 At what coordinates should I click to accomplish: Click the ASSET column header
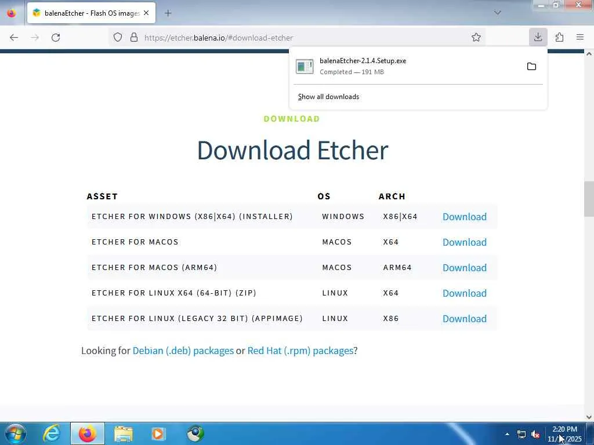pos(102,196)
